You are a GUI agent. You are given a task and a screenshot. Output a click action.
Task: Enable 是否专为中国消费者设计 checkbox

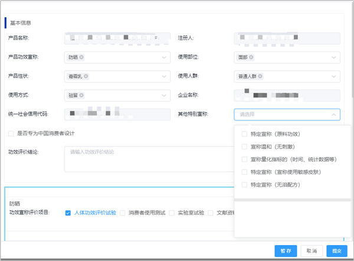[x=11, y=133]
